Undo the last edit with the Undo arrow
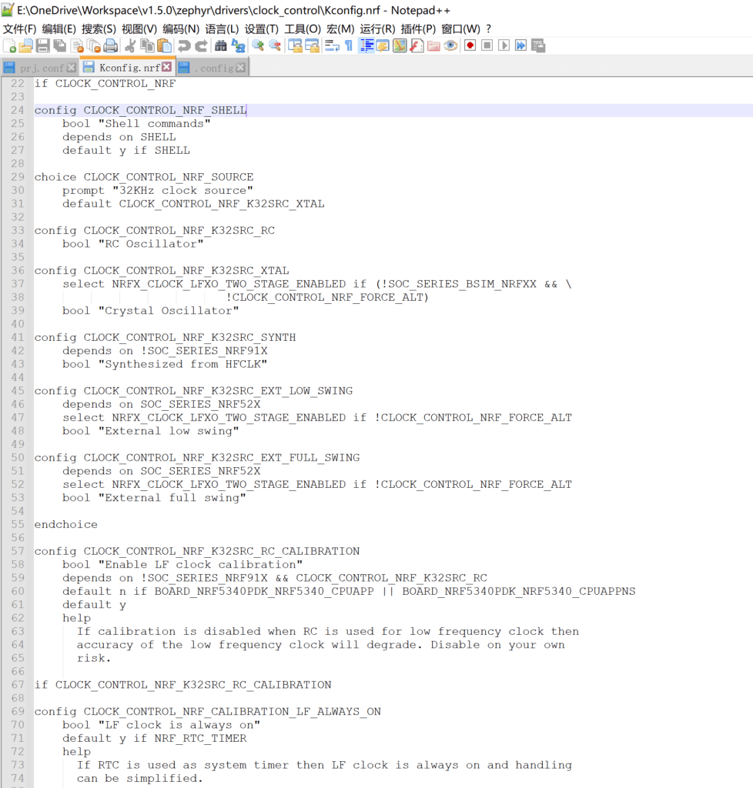 (x=184, y=46)
